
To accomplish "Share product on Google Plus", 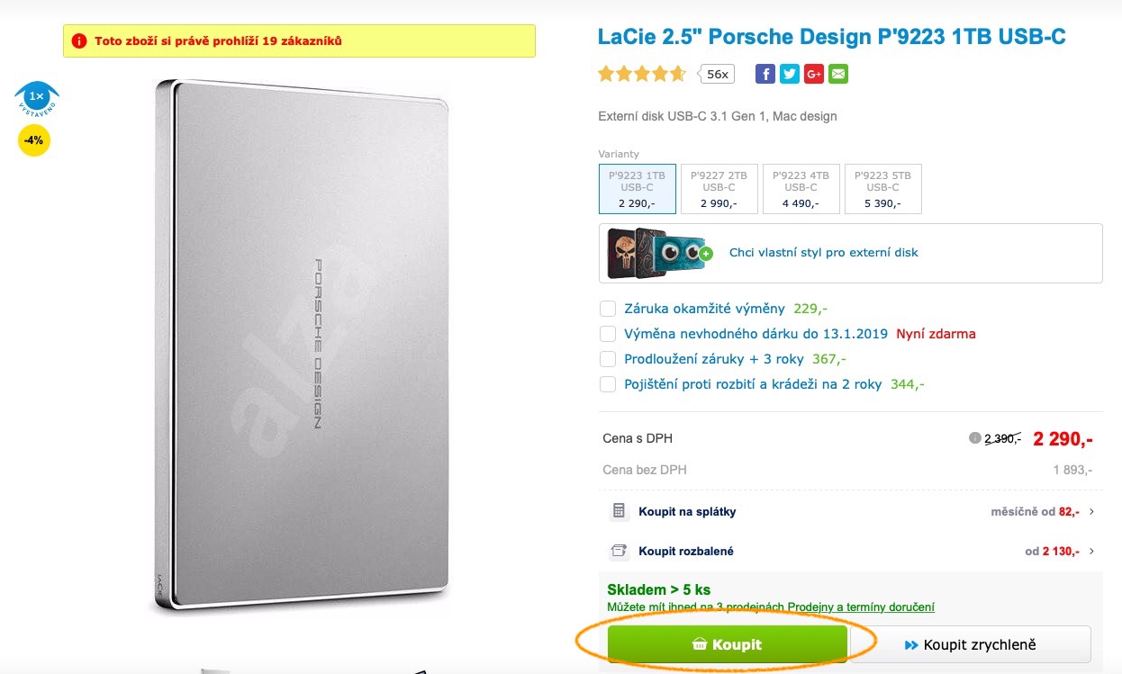I will (x=814, y=74).
